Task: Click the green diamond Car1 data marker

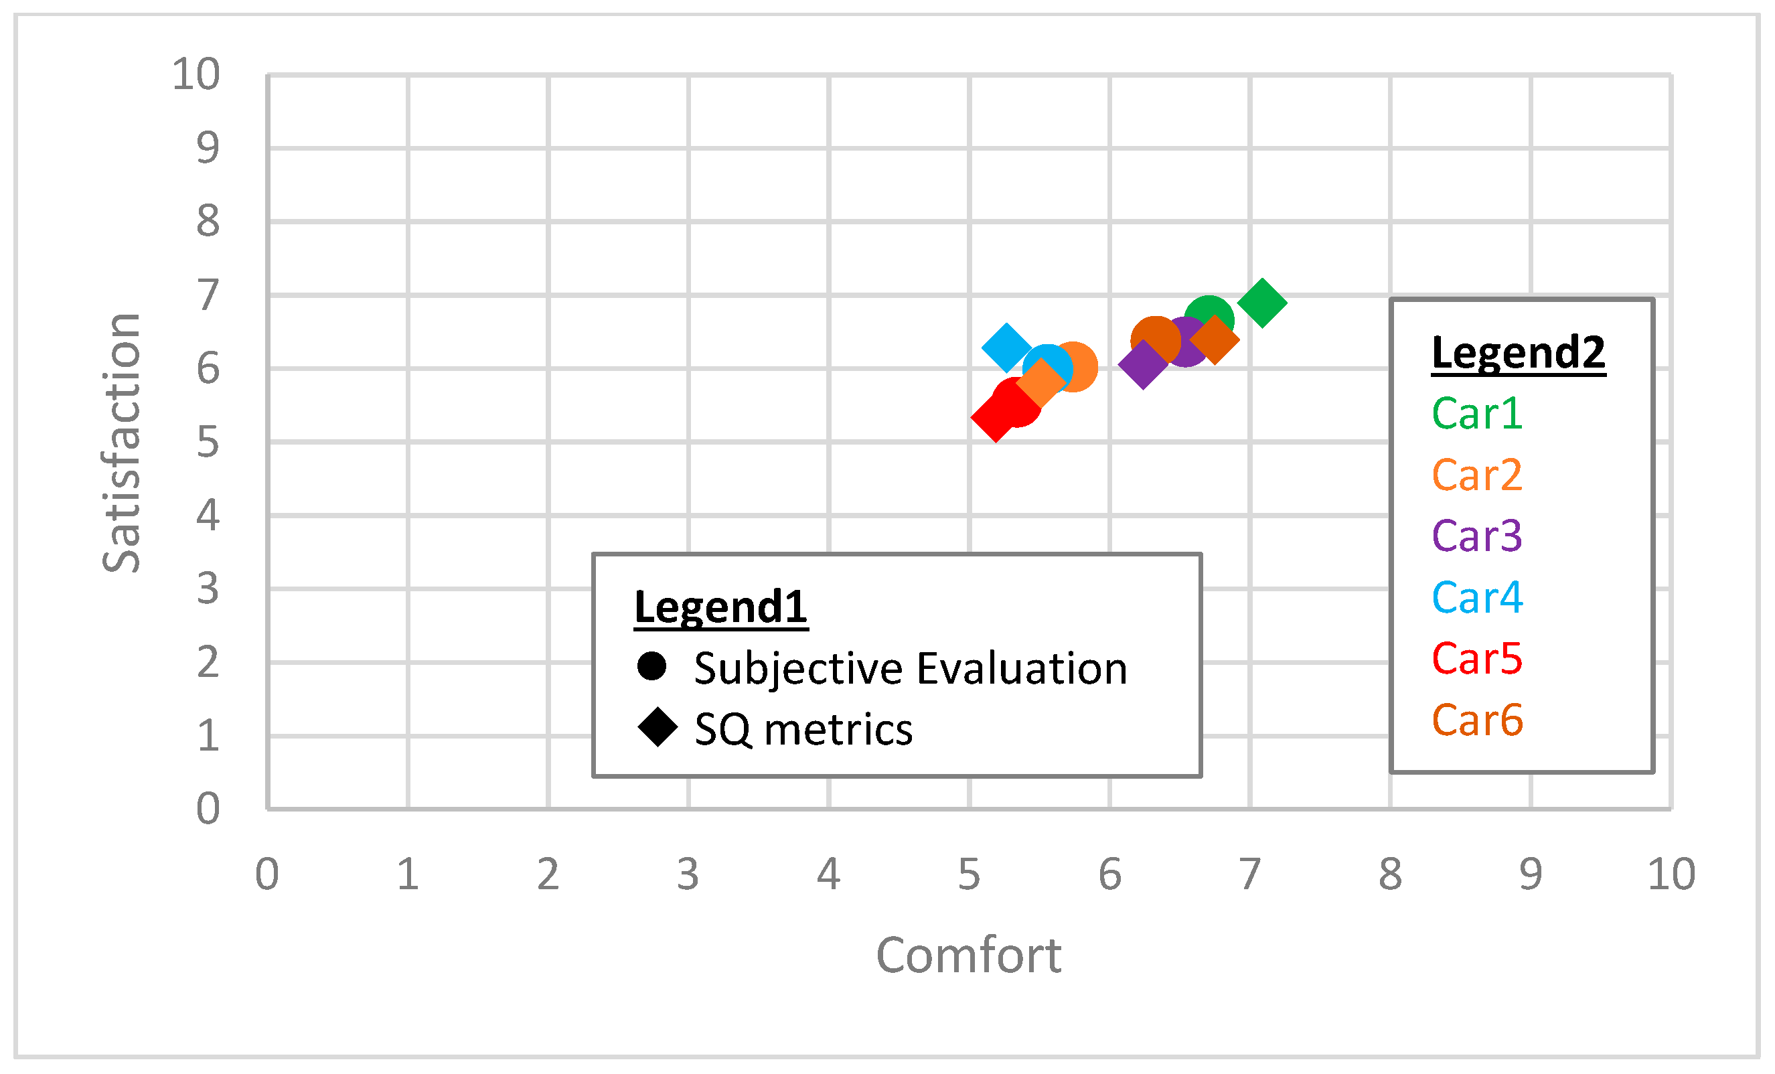Action: (x=1262, y=303)
